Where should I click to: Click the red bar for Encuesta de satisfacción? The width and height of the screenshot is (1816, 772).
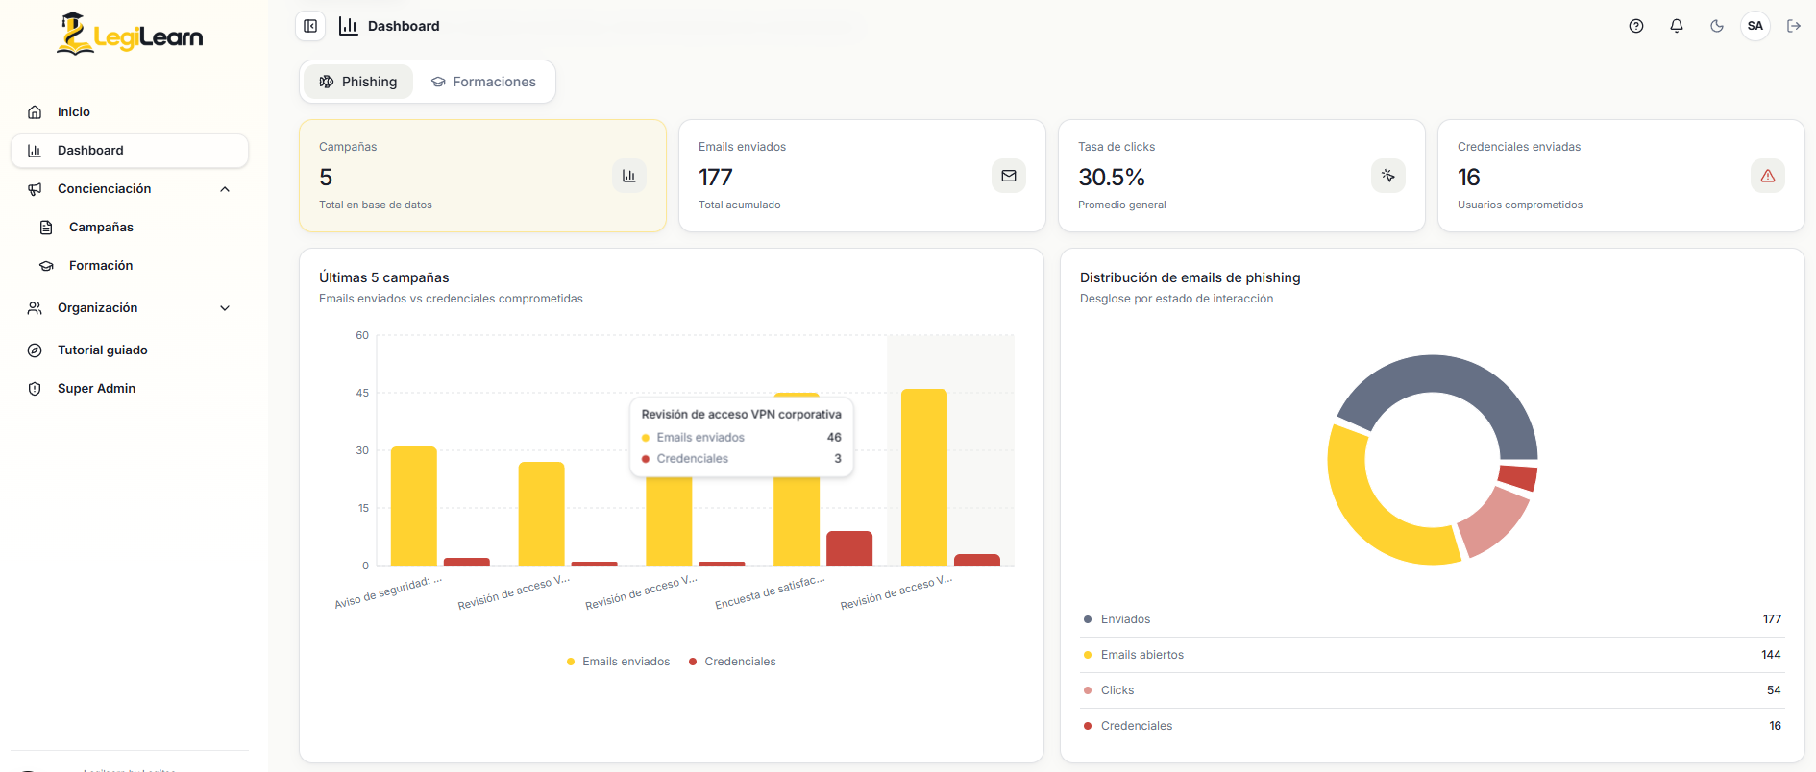[849, 548]
